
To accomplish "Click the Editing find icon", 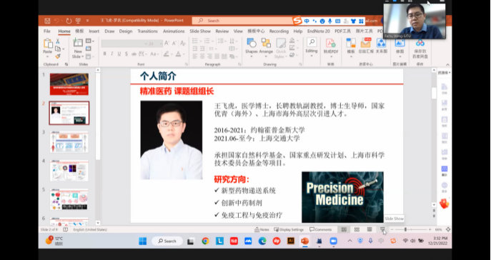I will tap(312, 42).
